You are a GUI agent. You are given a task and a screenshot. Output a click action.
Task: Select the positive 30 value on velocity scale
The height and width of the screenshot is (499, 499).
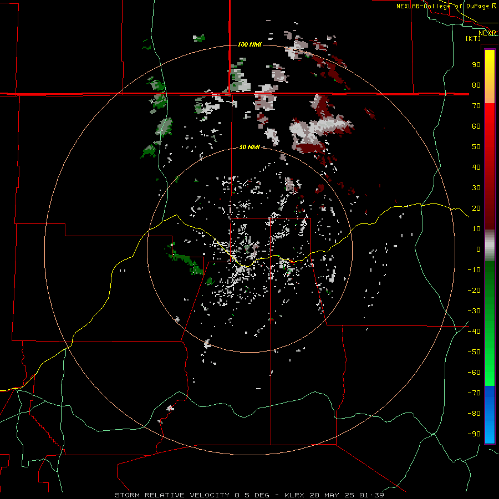476,188
